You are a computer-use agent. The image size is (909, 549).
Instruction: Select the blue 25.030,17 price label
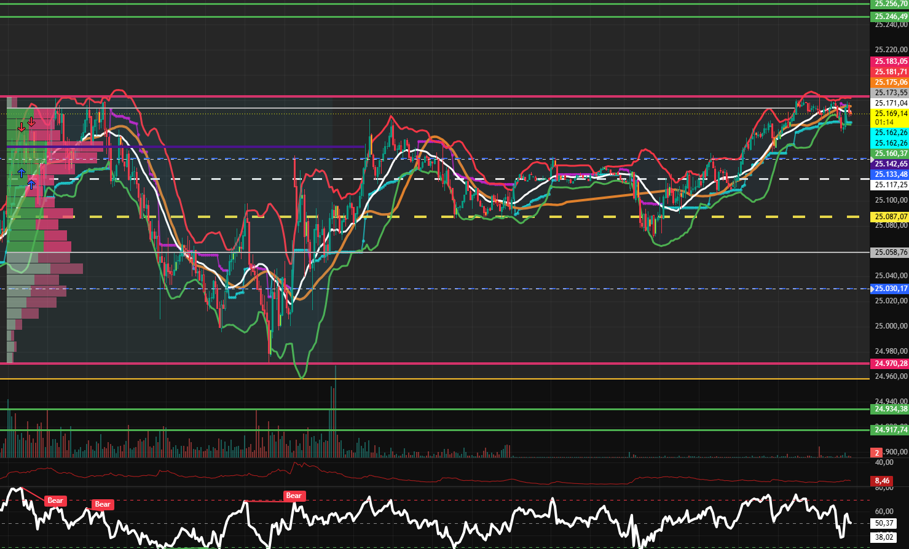890,289
